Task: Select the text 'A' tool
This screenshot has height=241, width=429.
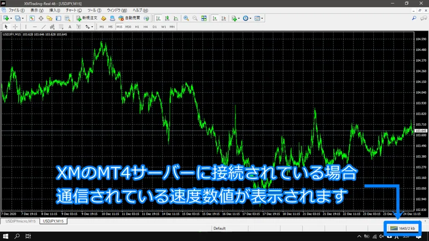Action: click(70, 27)
